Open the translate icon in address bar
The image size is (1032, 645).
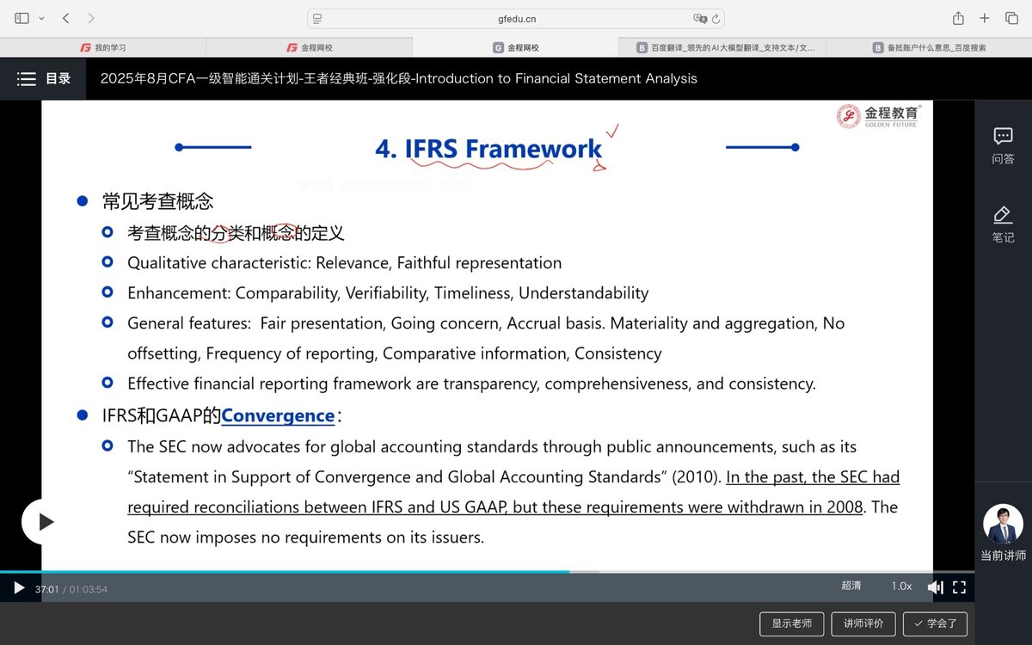click(700, 18)
